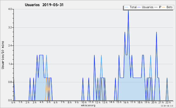
Task: Click the y-axis label 'Usuarios/10 mins'
Action: (x=3, y=55)
